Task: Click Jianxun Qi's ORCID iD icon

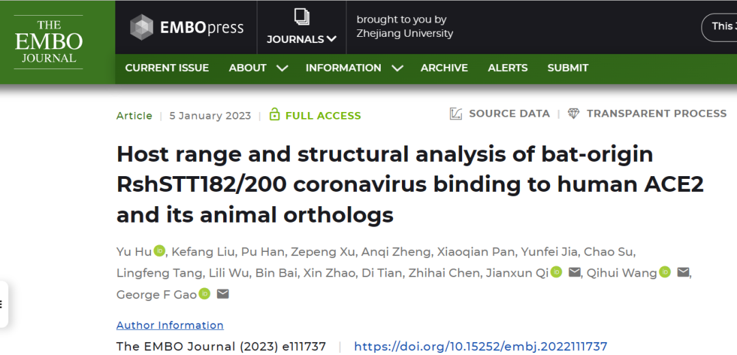Action: click(x=557, y=272)
